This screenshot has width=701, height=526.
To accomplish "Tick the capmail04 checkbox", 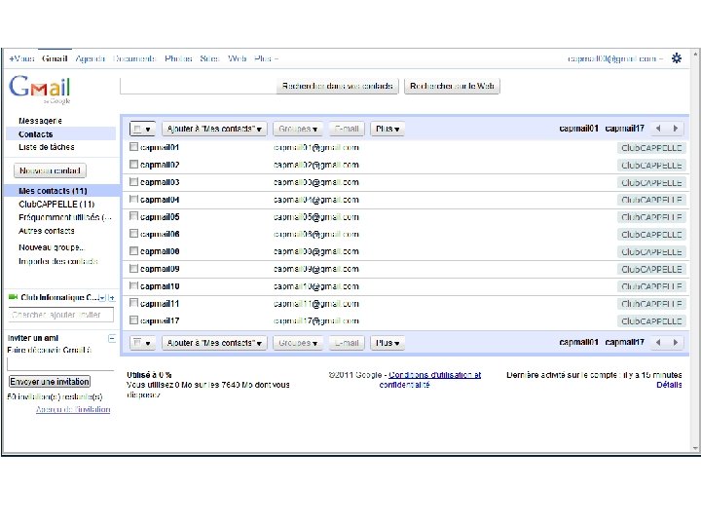I will [133, 199].
